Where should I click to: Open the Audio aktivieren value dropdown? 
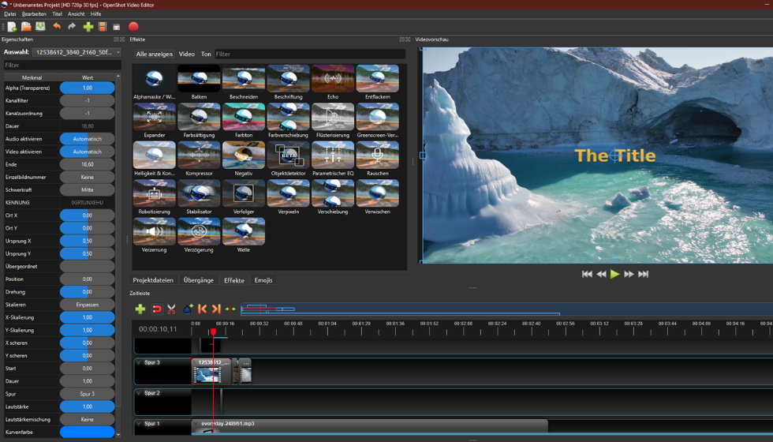88,139
